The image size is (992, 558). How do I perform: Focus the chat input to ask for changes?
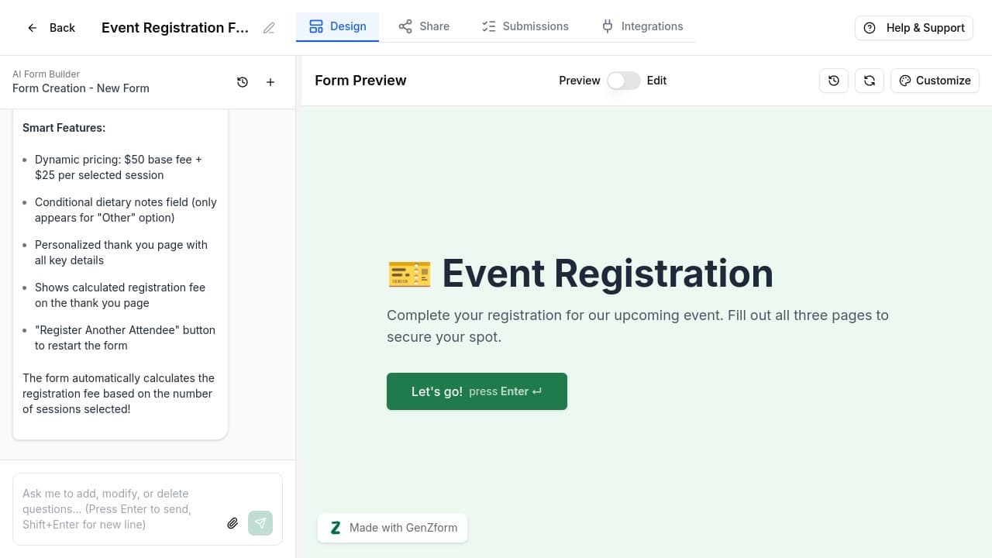(116, 509)
